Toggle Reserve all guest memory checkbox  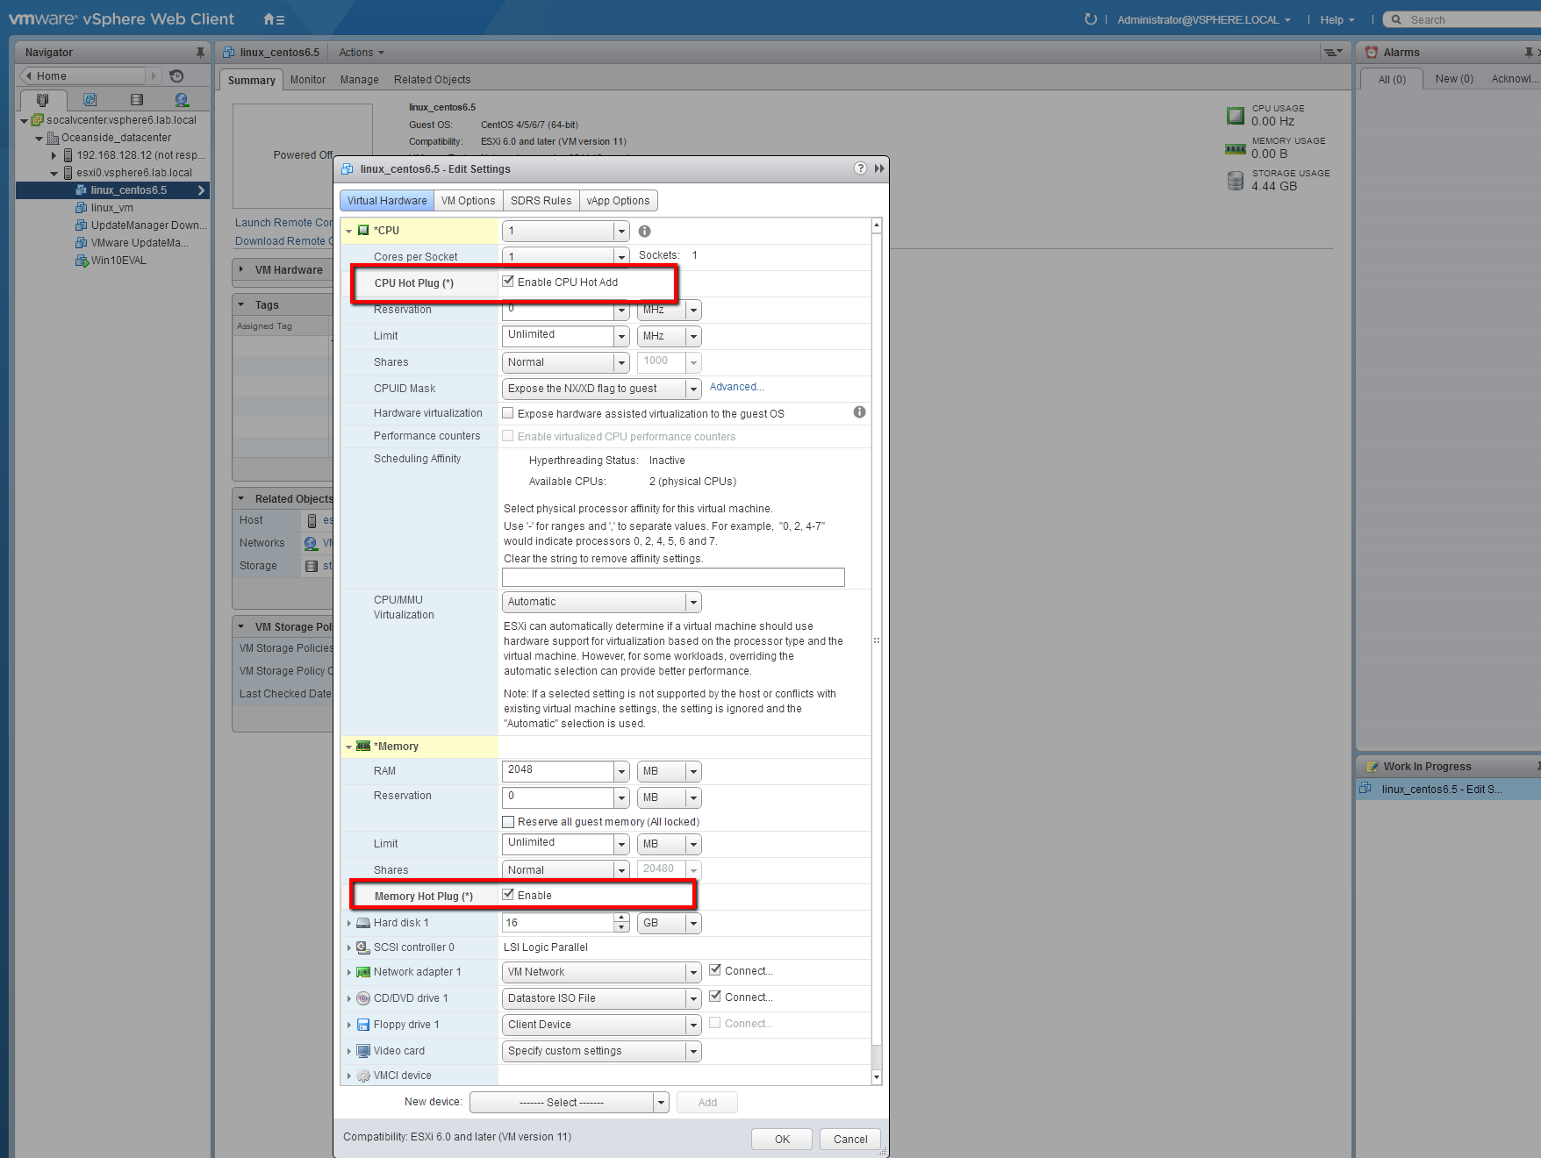(507, 822)
